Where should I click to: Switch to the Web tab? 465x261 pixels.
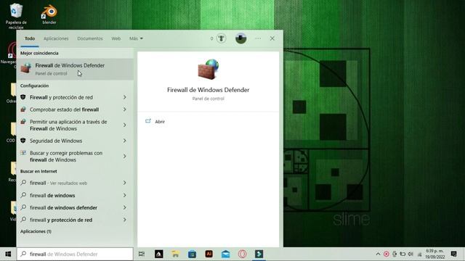coord(116,38)
